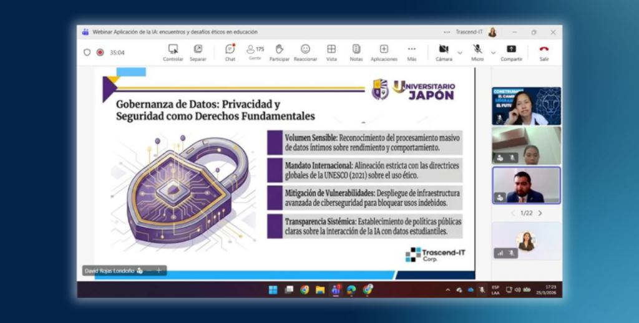
Task: Click Separar to pop out shared content
Action: 198,52
